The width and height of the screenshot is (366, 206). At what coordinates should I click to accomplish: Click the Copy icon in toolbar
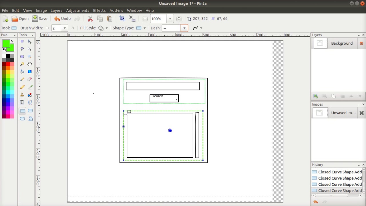tap(100, 19)
